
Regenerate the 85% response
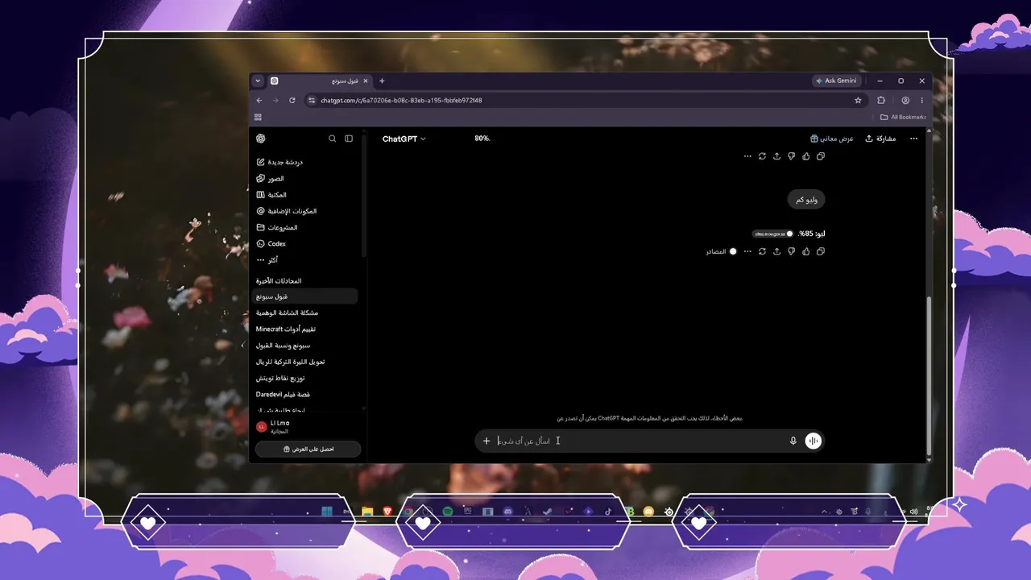tap(762, 251)
